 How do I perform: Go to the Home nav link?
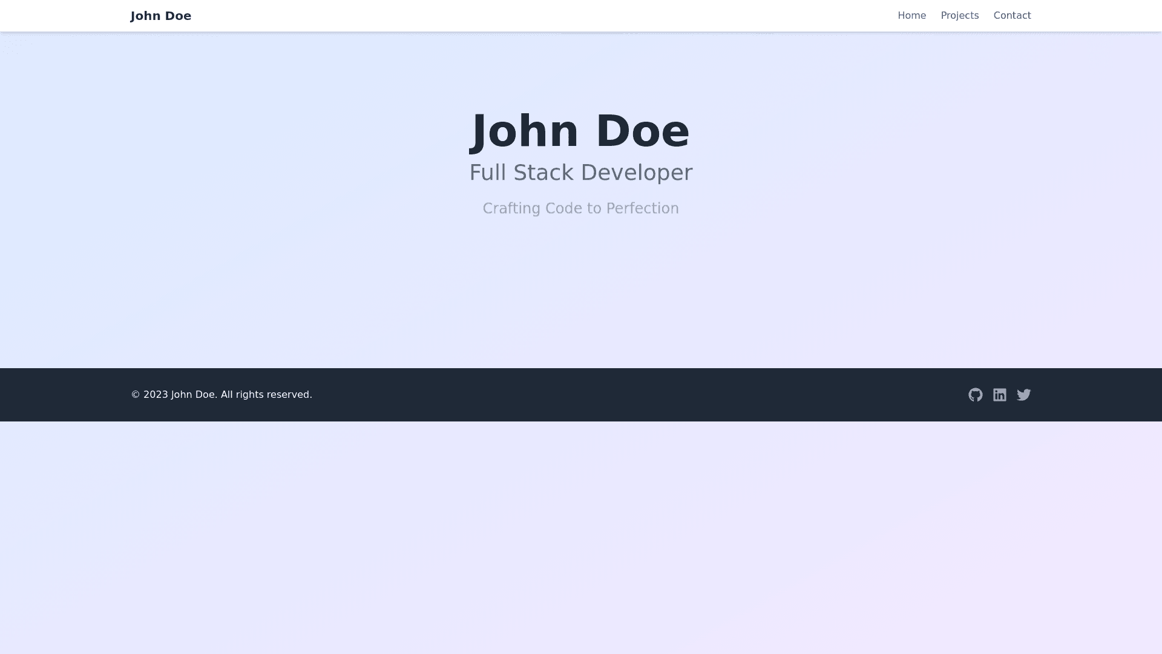pos(911,16)
